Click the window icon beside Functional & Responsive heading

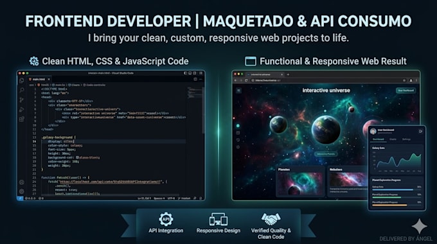250,61
